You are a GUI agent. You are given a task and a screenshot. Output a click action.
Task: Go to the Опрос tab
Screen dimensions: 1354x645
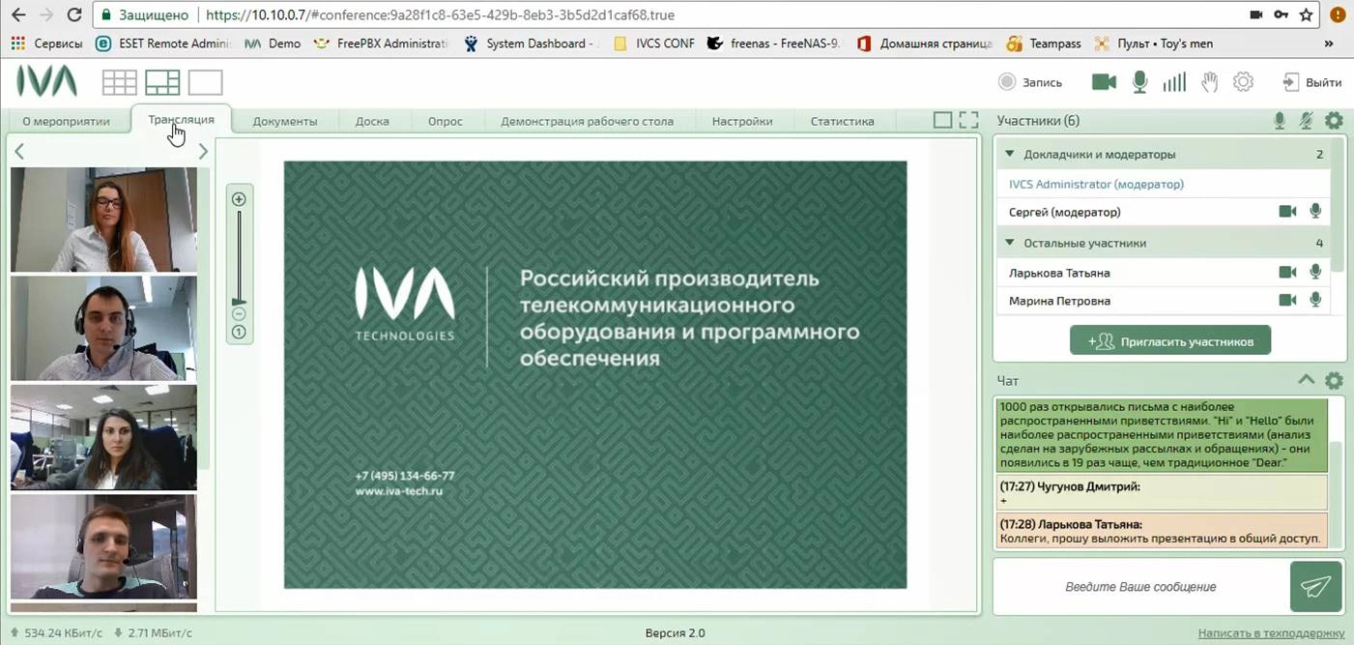[x=446, y=121]
